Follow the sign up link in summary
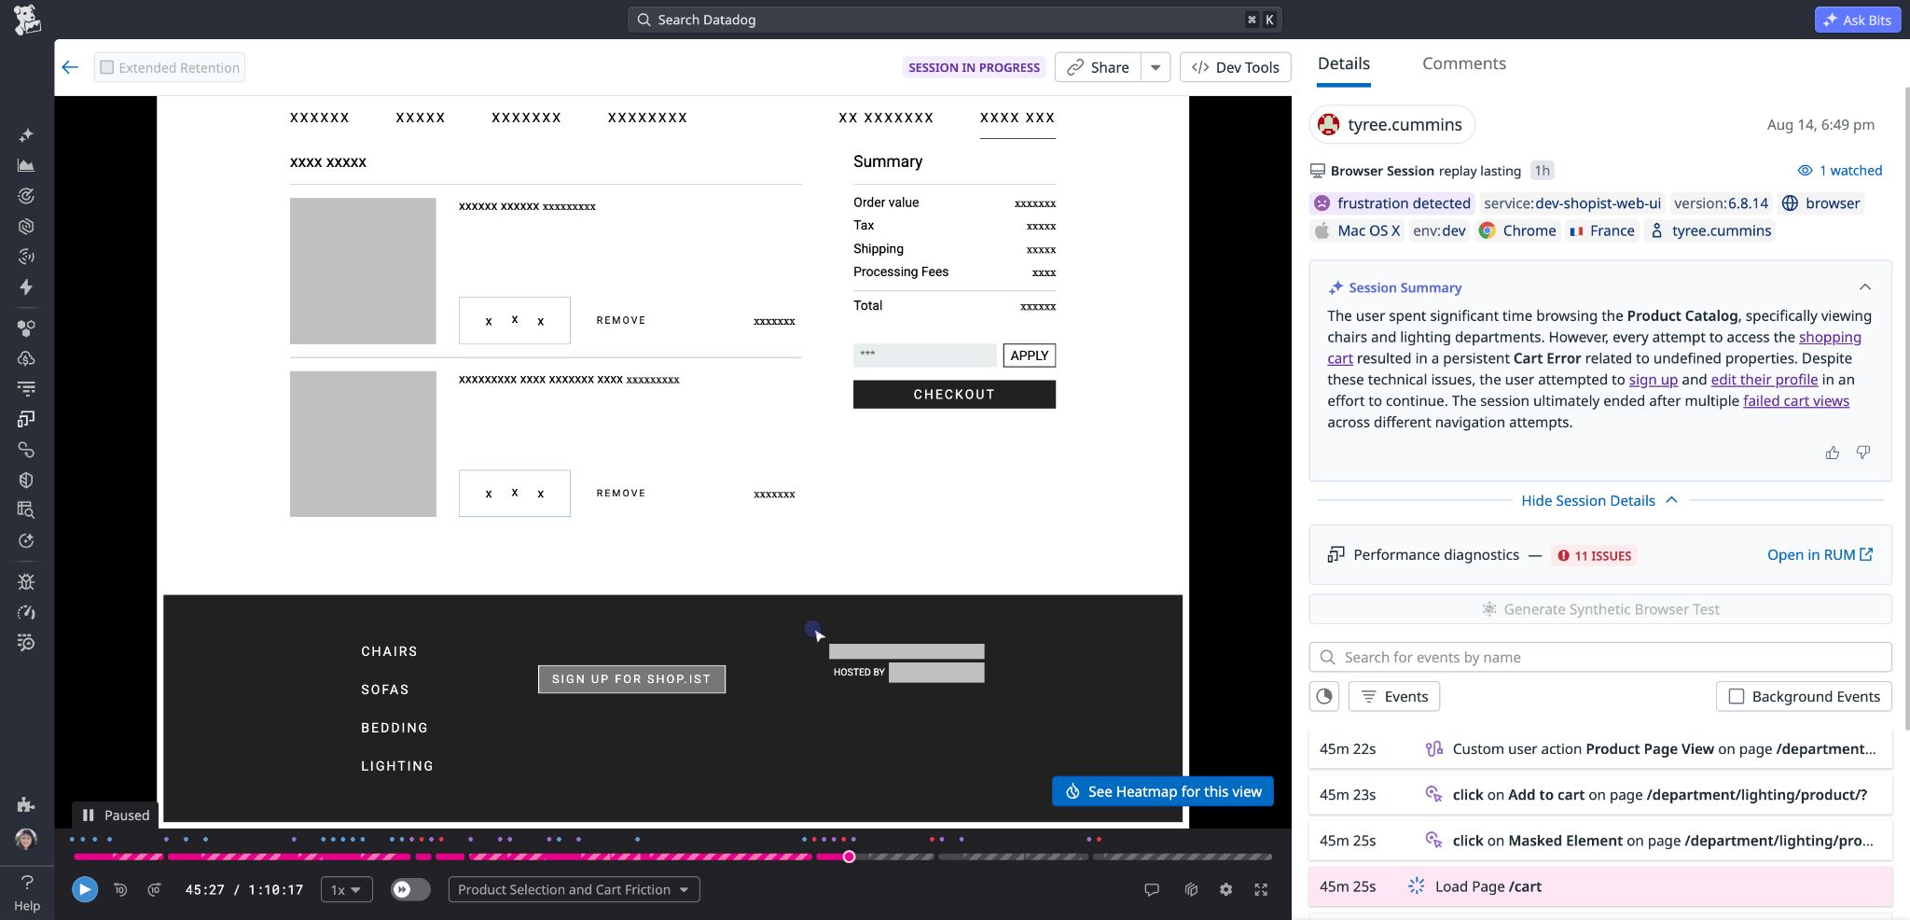The image size is (1910, 920). (1653, 380)
